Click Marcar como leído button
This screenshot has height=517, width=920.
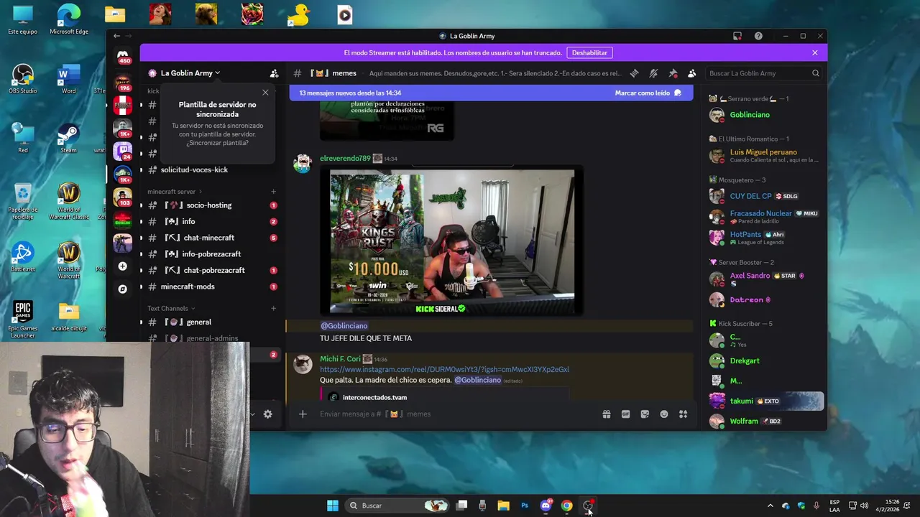click(648, 93)
